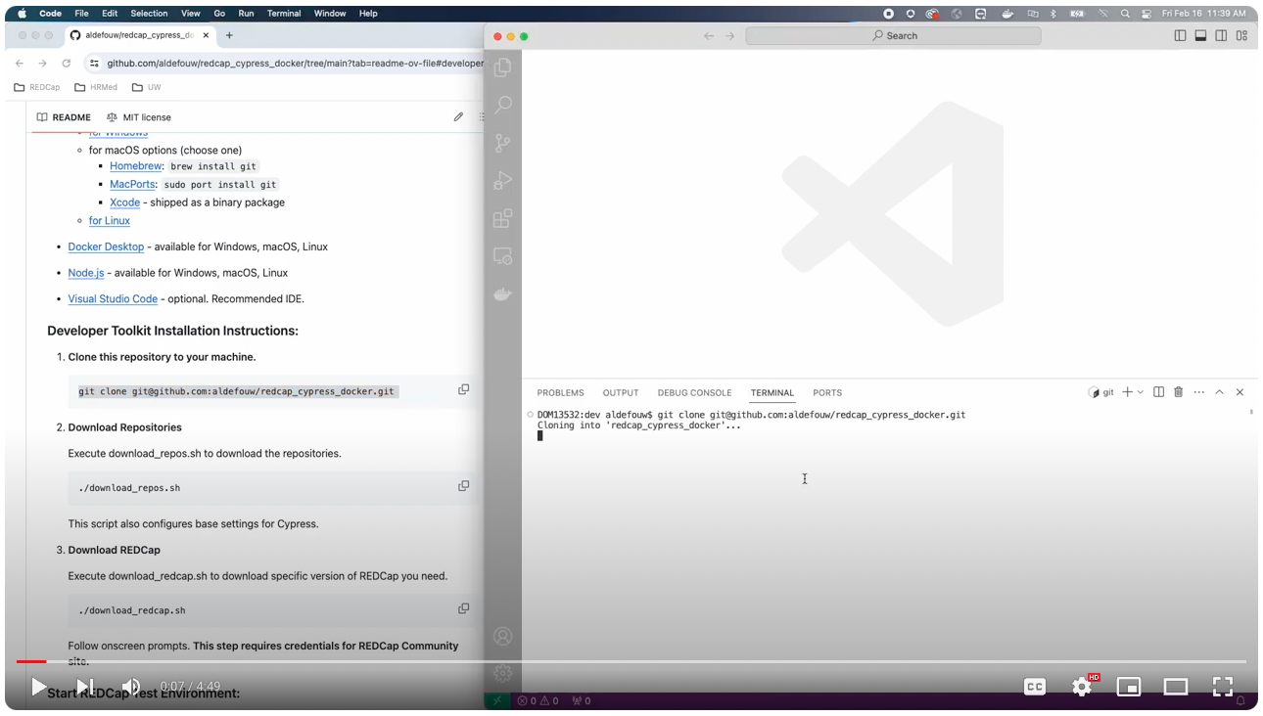Viewport: 1263px width, 716px height.
Task: Open the Xcode link
Action: point(124,202)
